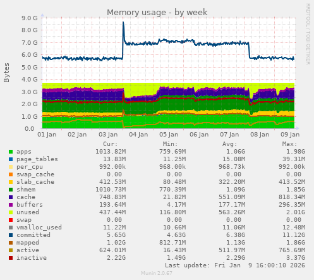314x280 pixels.
Task: Click the green apps legend swatch
Action: click(x=11, y=152)
